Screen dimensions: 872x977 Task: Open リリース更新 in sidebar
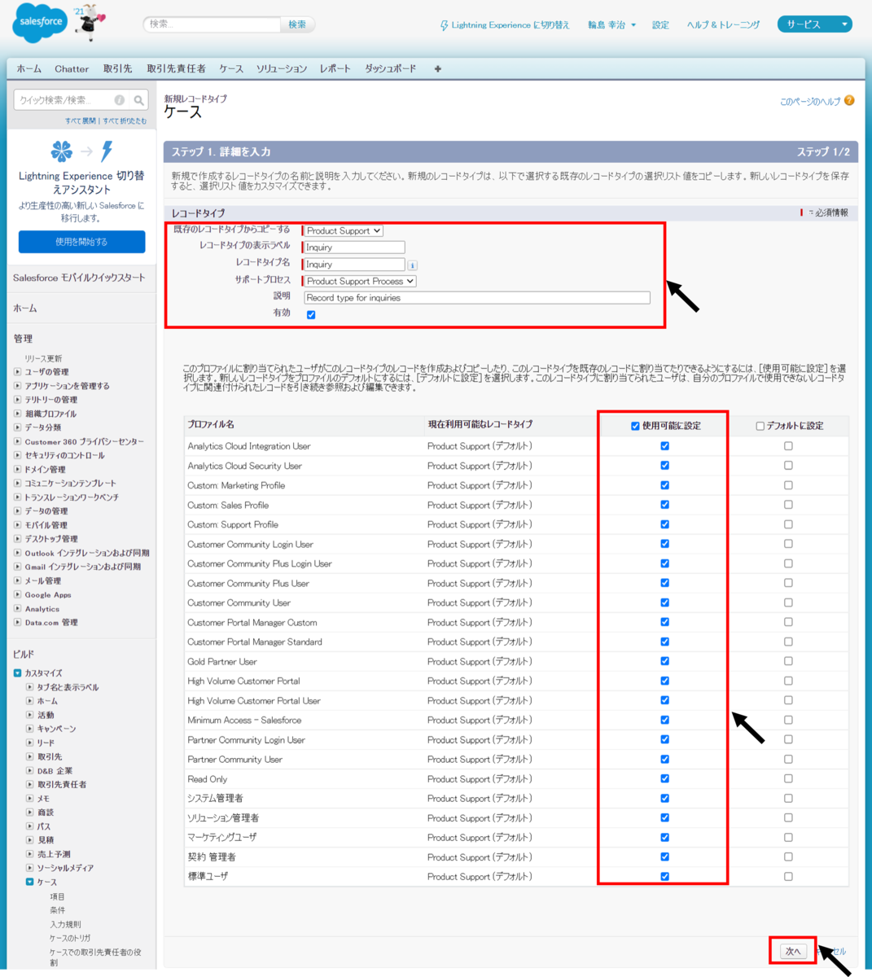pyautogui.click(x=43, y=358)
